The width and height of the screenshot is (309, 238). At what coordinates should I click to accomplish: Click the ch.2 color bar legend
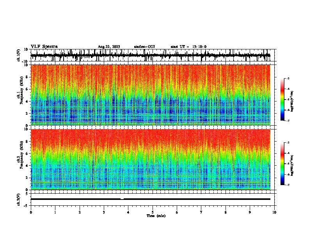tap(282, 164)
